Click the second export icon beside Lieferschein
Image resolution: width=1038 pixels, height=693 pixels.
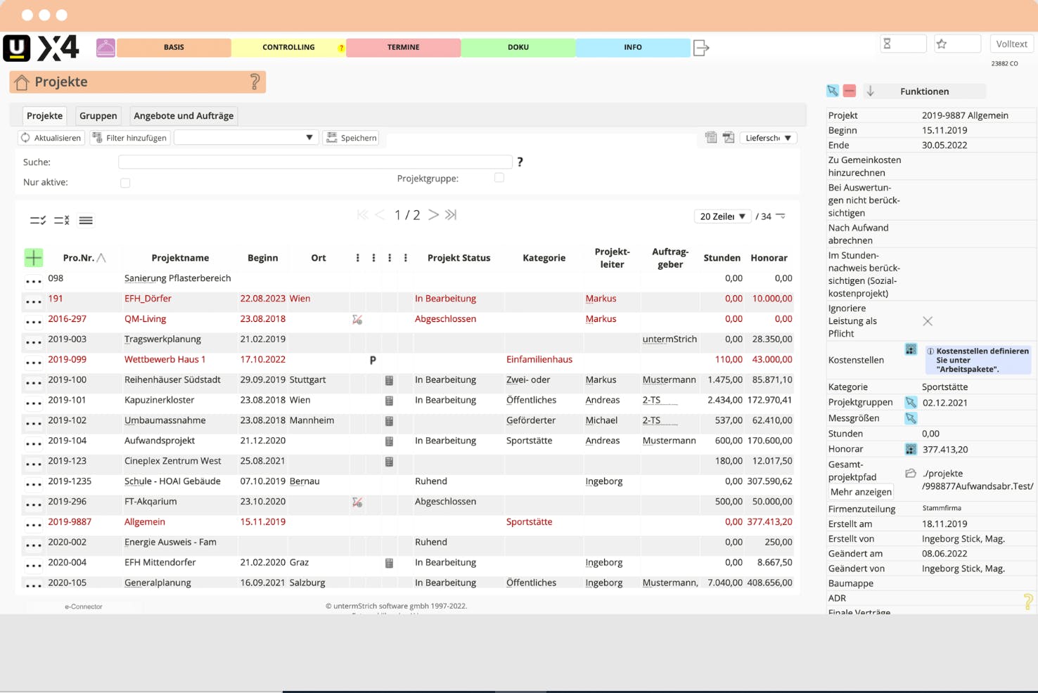(x=729, y=138)
